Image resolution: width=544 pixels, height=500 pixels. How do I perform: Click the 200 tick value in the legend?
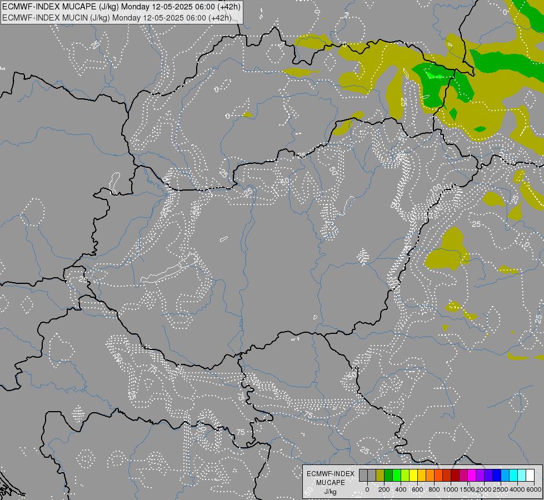pyautogui.click(x=384, y=489)
